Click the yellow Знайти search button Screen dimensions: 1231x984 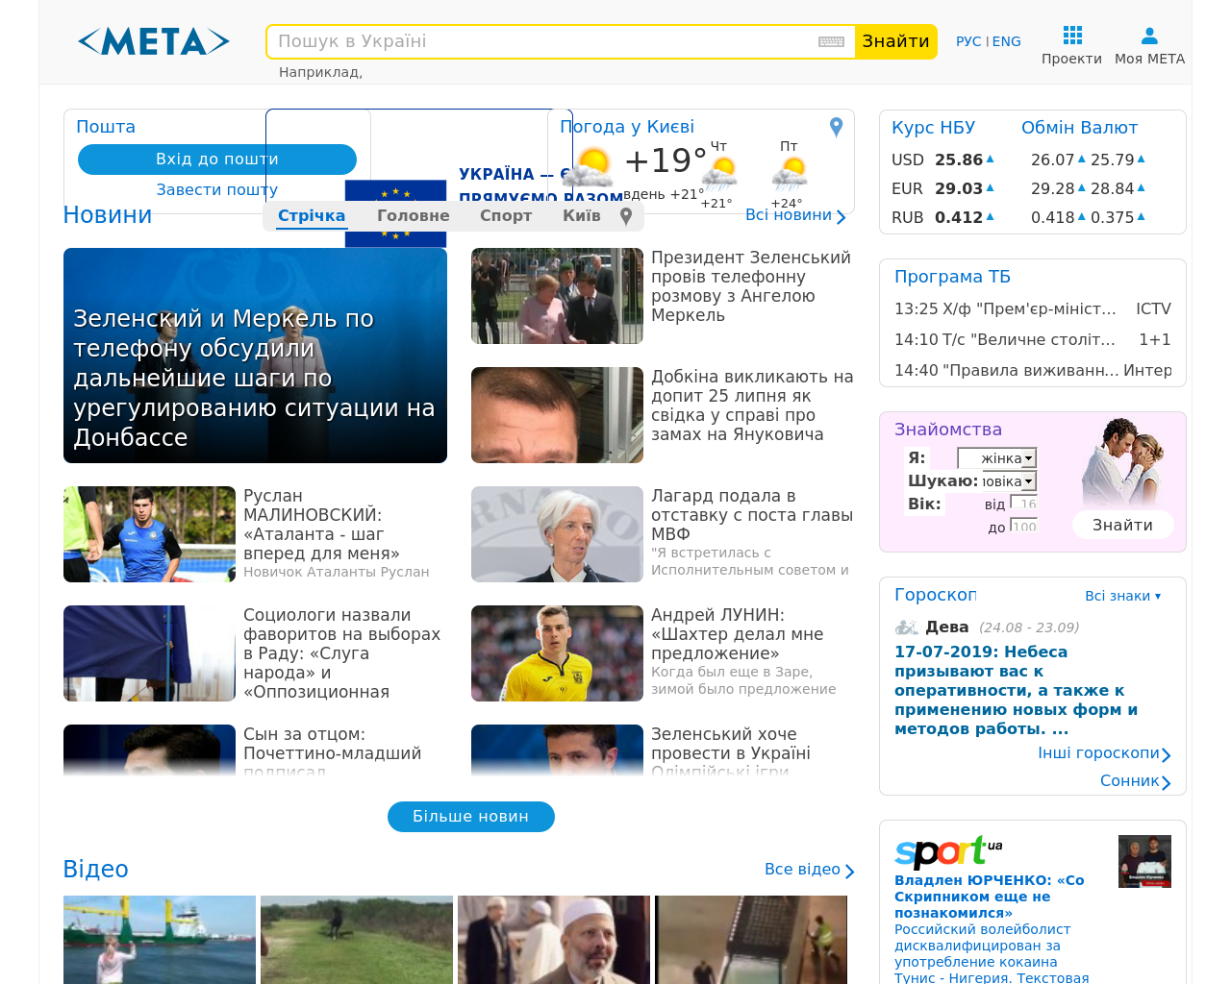(896, 41)
